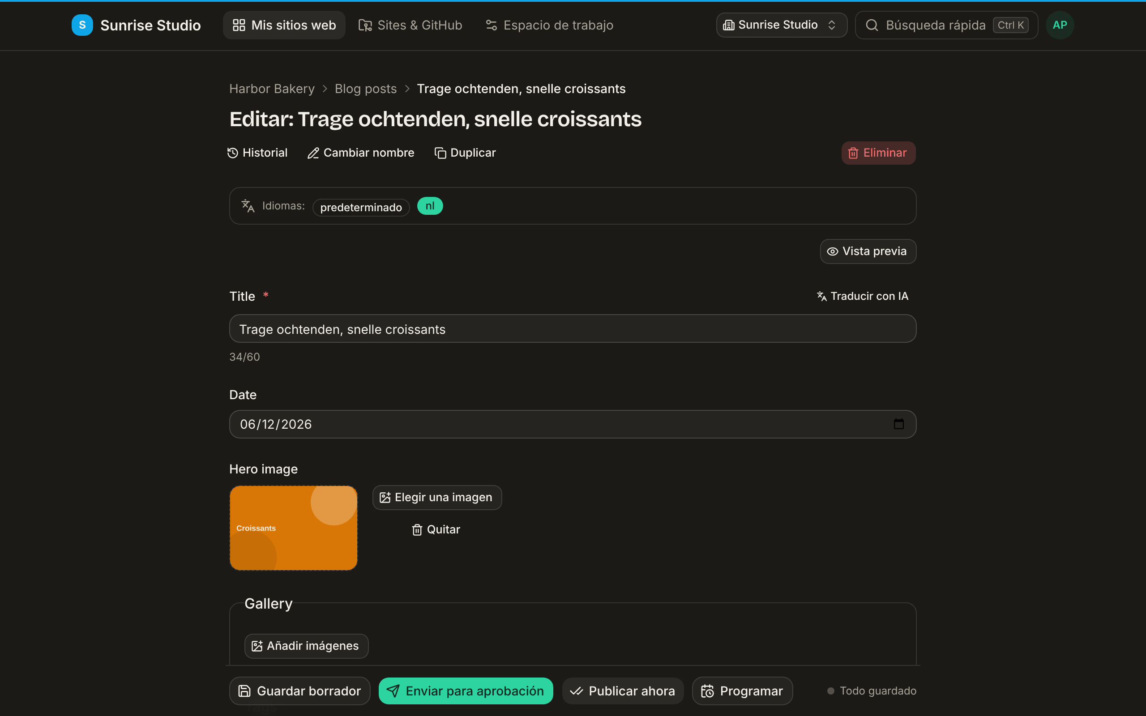Select the predeterminado language pill

[x=361, y=207]
